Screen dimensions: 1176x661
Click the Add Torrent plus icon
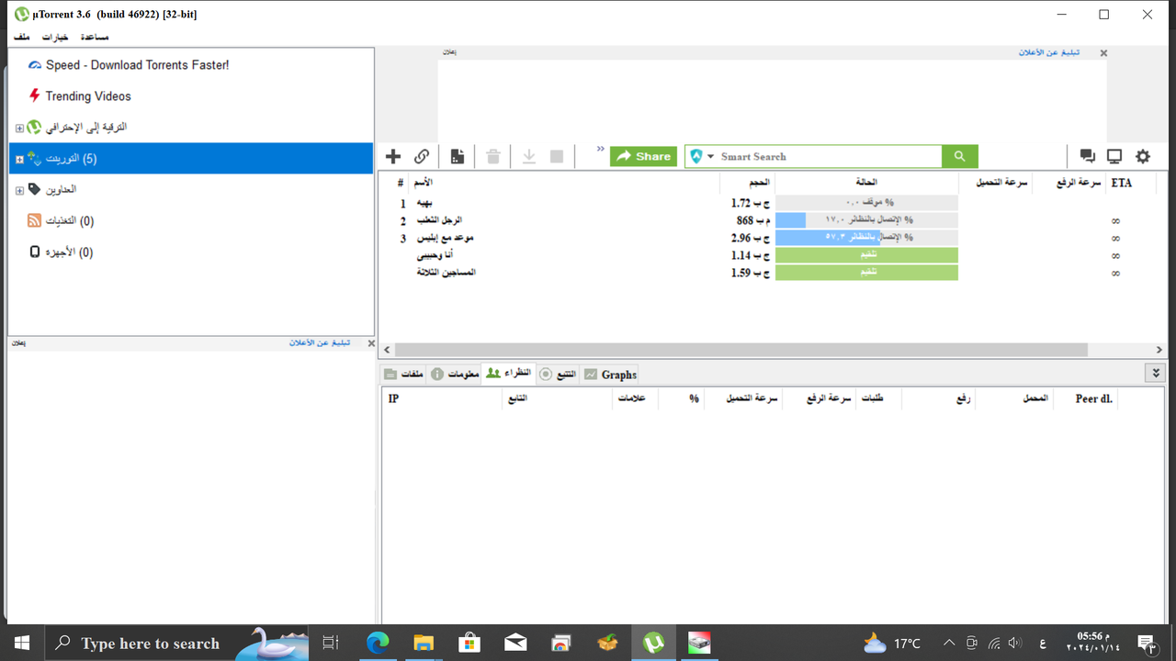393,156
